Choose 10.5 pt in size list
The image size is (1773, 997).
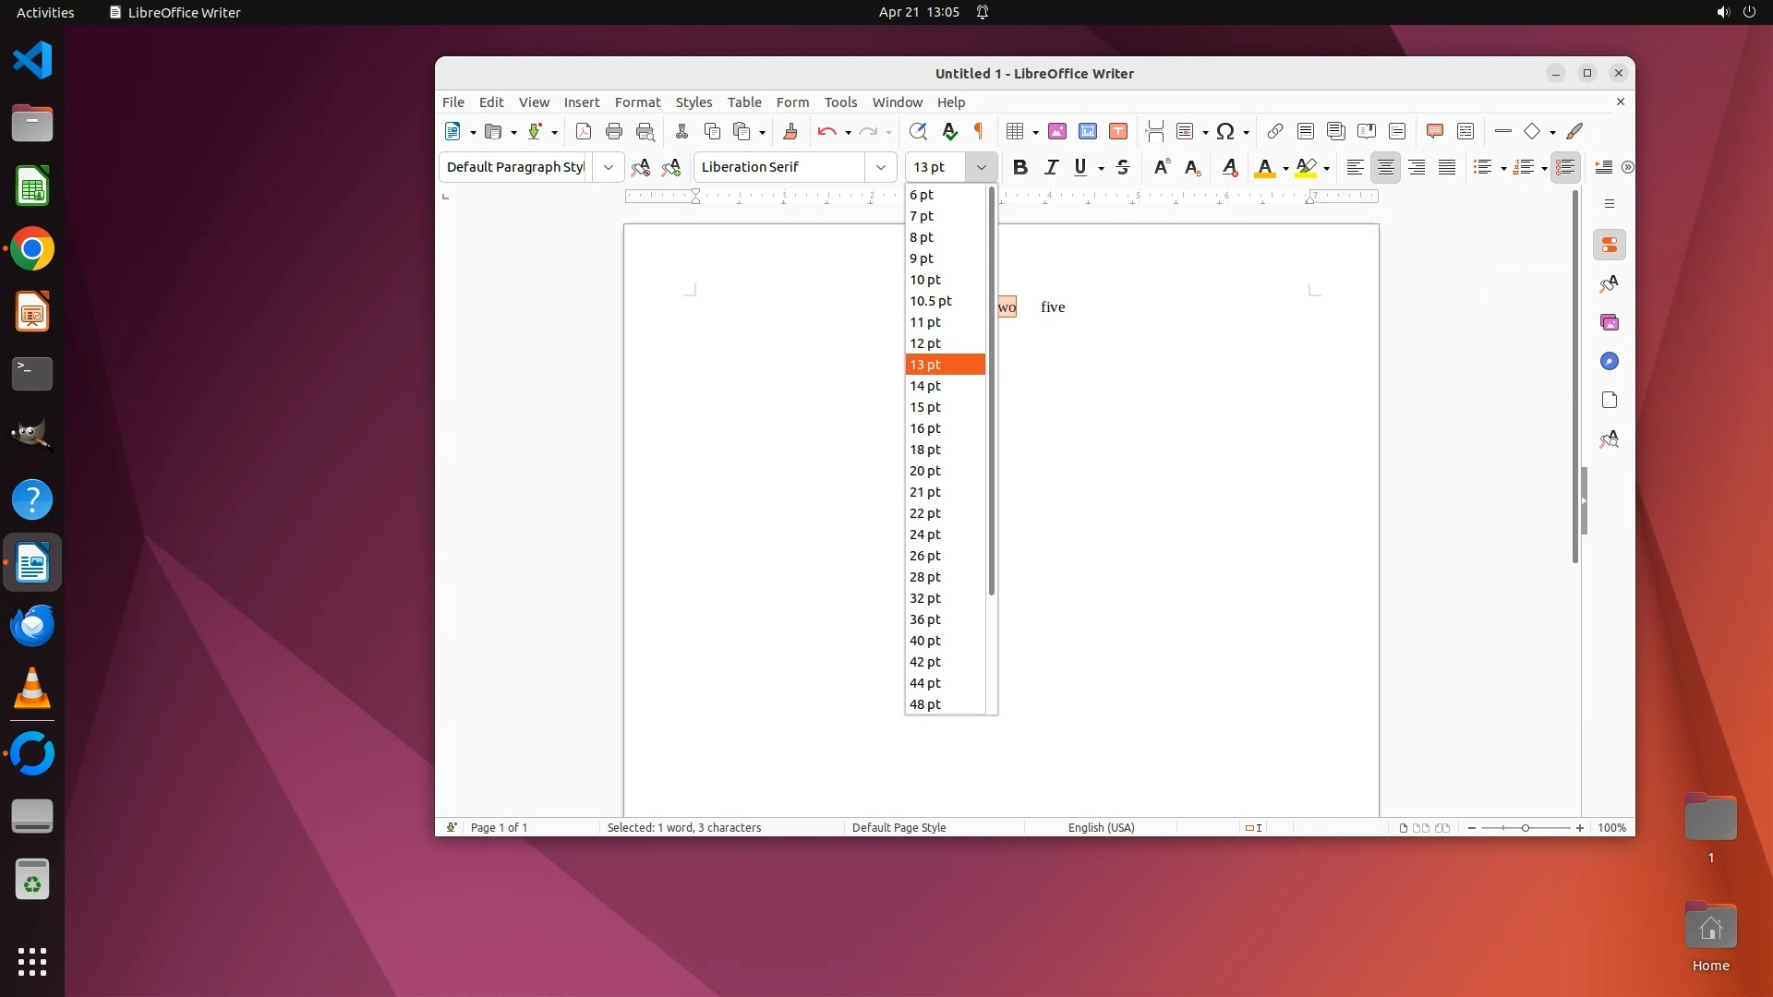(x=931, y=301)
